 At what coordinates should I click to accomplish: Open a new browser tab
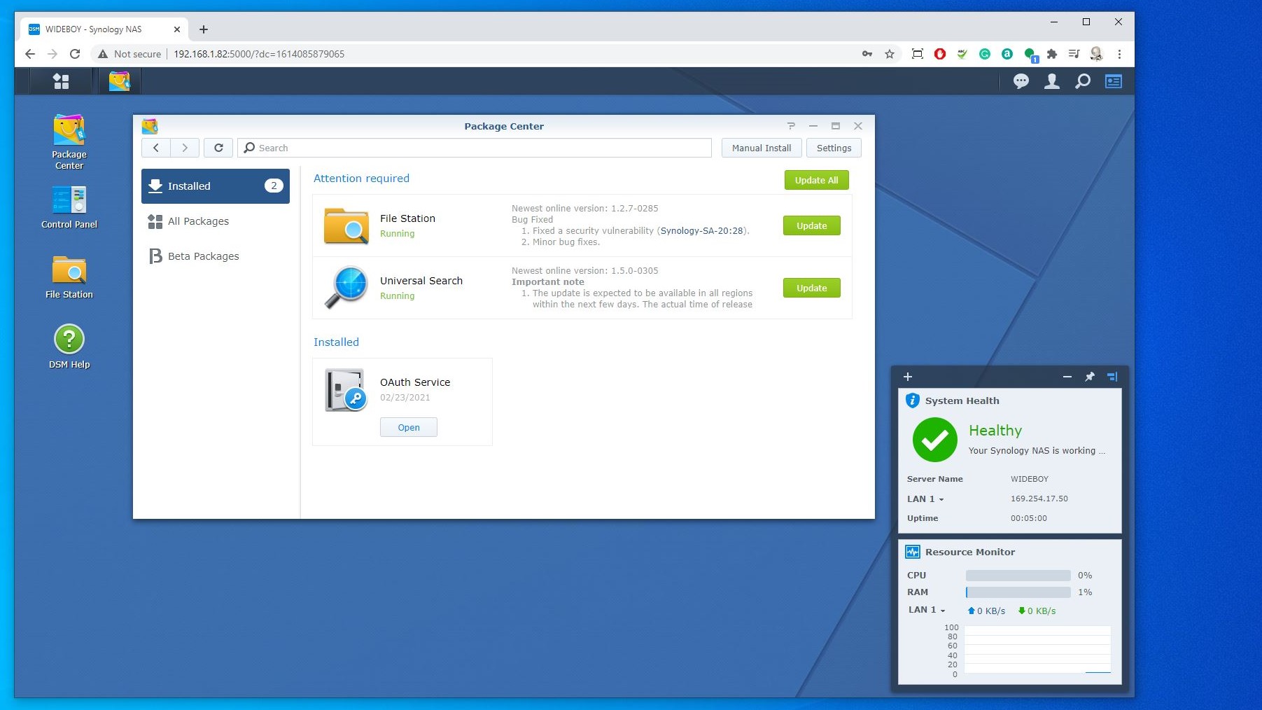click(x=204, y=29)
